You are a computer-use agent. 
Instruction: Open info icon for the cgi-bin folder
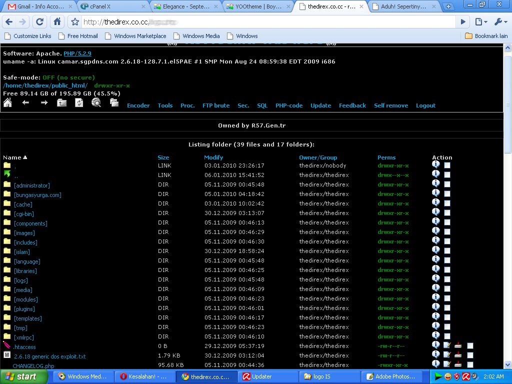(x=435, y=211)
